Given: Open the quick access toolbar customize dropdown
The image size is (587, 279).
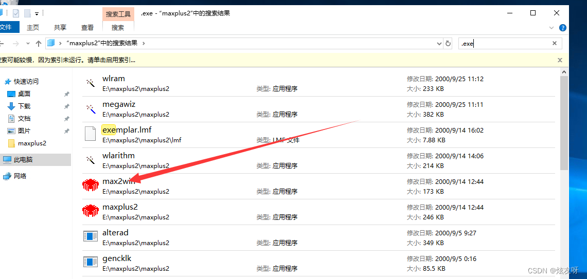Looking at the screenshot, I should tap(37, 14).
